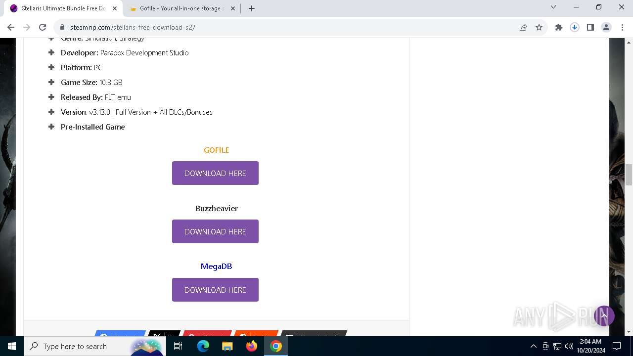The image size is (633, 356).
Task: Close the Gofile tab
Action: [234, 8]
